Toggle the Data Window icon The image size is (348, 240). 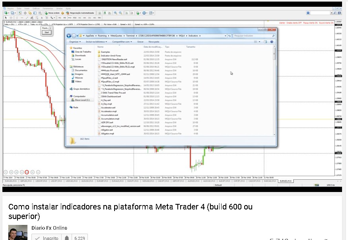click(x=25, y=13)
